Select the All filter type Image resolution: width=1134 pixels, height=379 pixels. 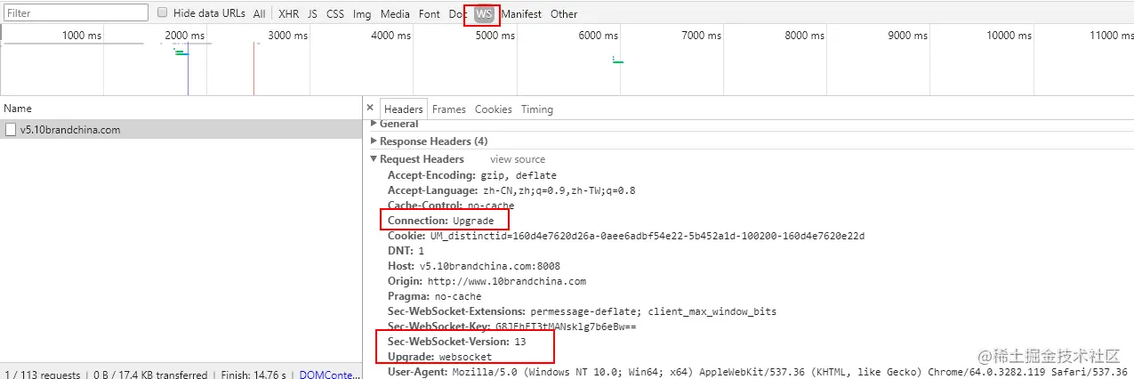click(x=259, y=13)
